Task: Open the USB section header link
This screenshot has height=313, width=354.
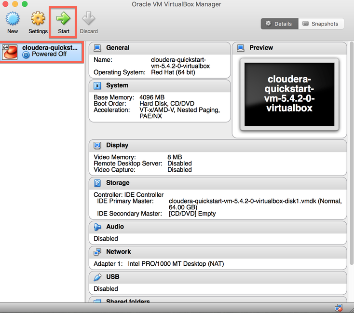Action: (x=113, y=277)
